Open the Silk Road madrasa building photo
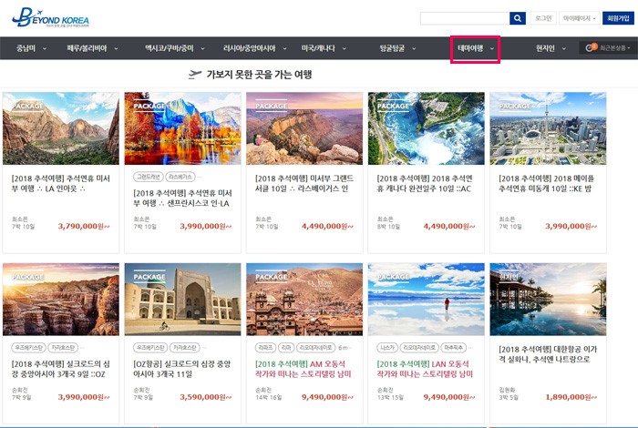 182,300
